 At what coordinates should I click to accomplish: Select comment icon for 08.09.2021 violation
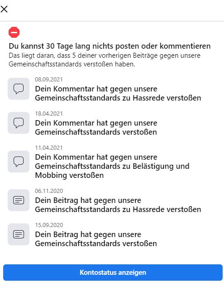pyautogui.click(x=19, y=89)
